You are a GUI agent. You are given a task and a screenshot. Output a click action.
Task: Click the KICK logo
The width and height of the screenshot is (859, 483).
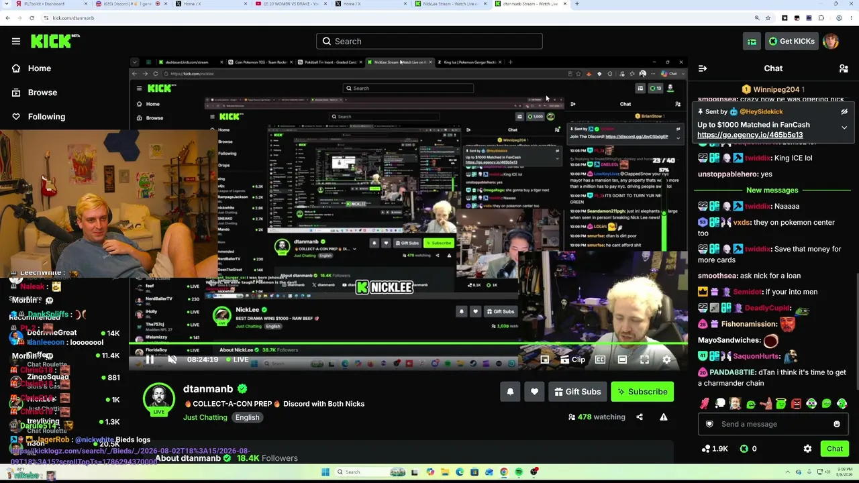[55, 41]
